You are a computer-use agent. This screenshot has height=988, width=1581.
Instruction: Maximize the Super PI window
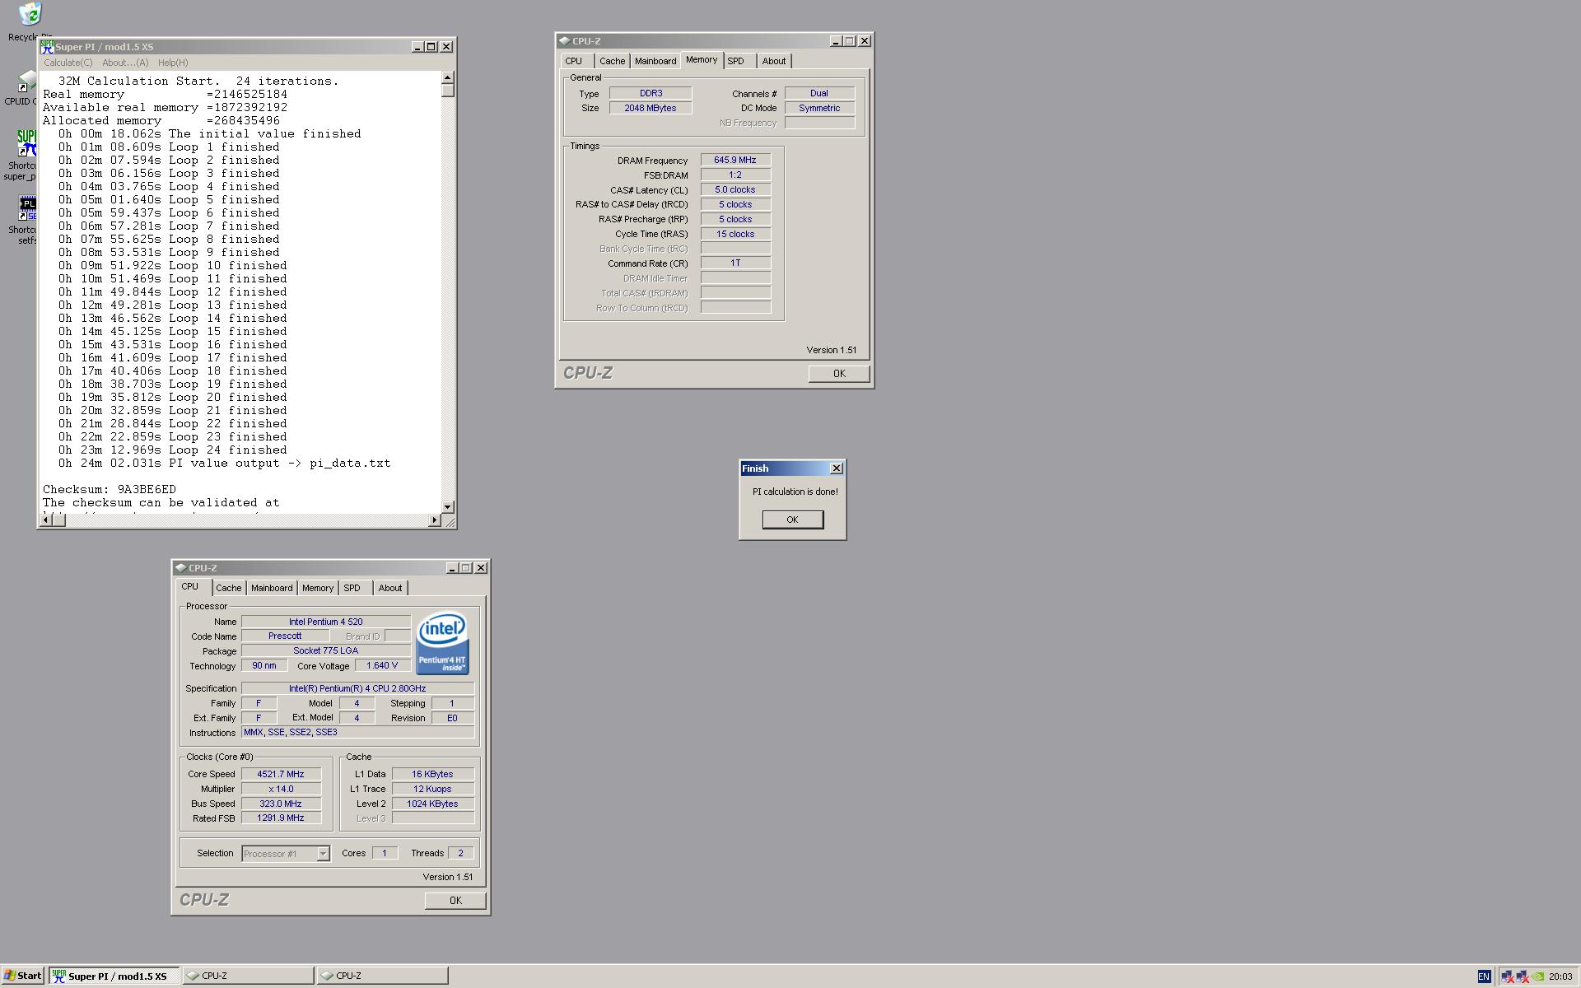coord(431,47)
